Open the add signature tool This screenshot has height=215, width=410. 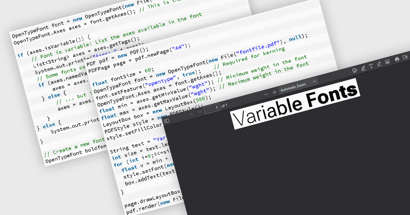coord(355,70)
